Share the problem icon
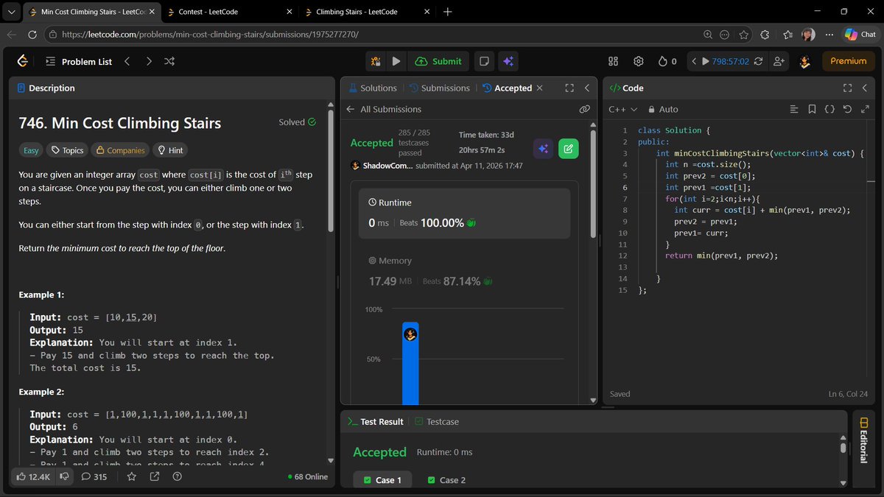 coord(154,476)
